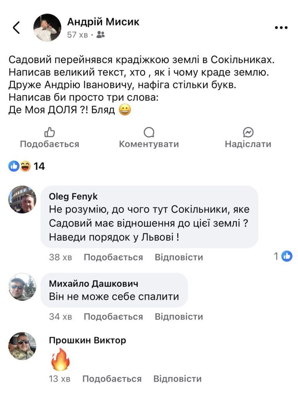Like Прошкин Виктор's comment via Подобається
This screenshot has height=396, width=298.
point(112,379)
